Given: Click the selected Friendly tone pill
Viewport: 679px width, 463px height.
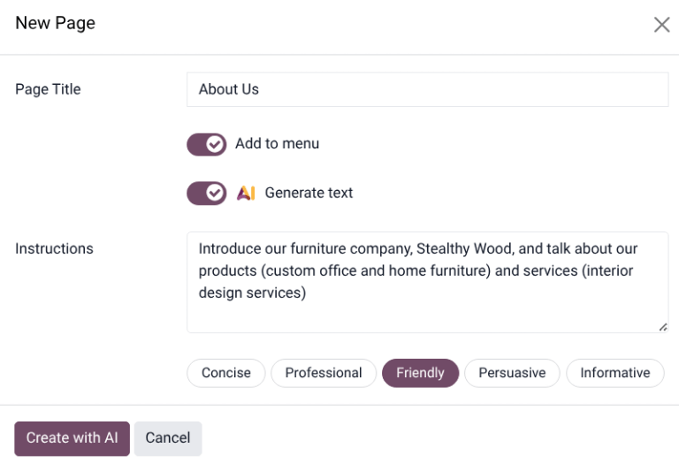Looking at the screenshot, I should pos(420,373).
